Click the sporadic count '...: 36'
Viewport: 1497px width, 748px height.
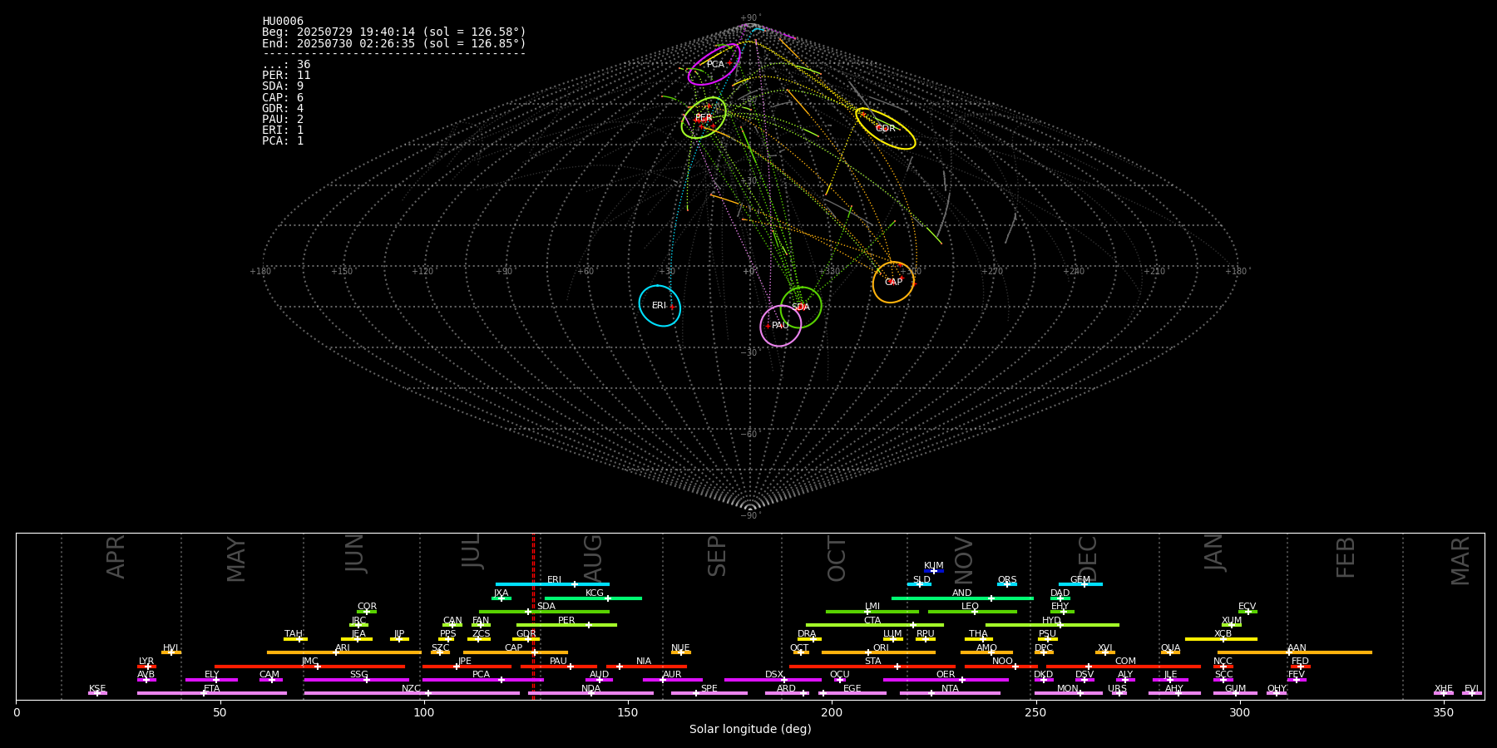[286, 65]
